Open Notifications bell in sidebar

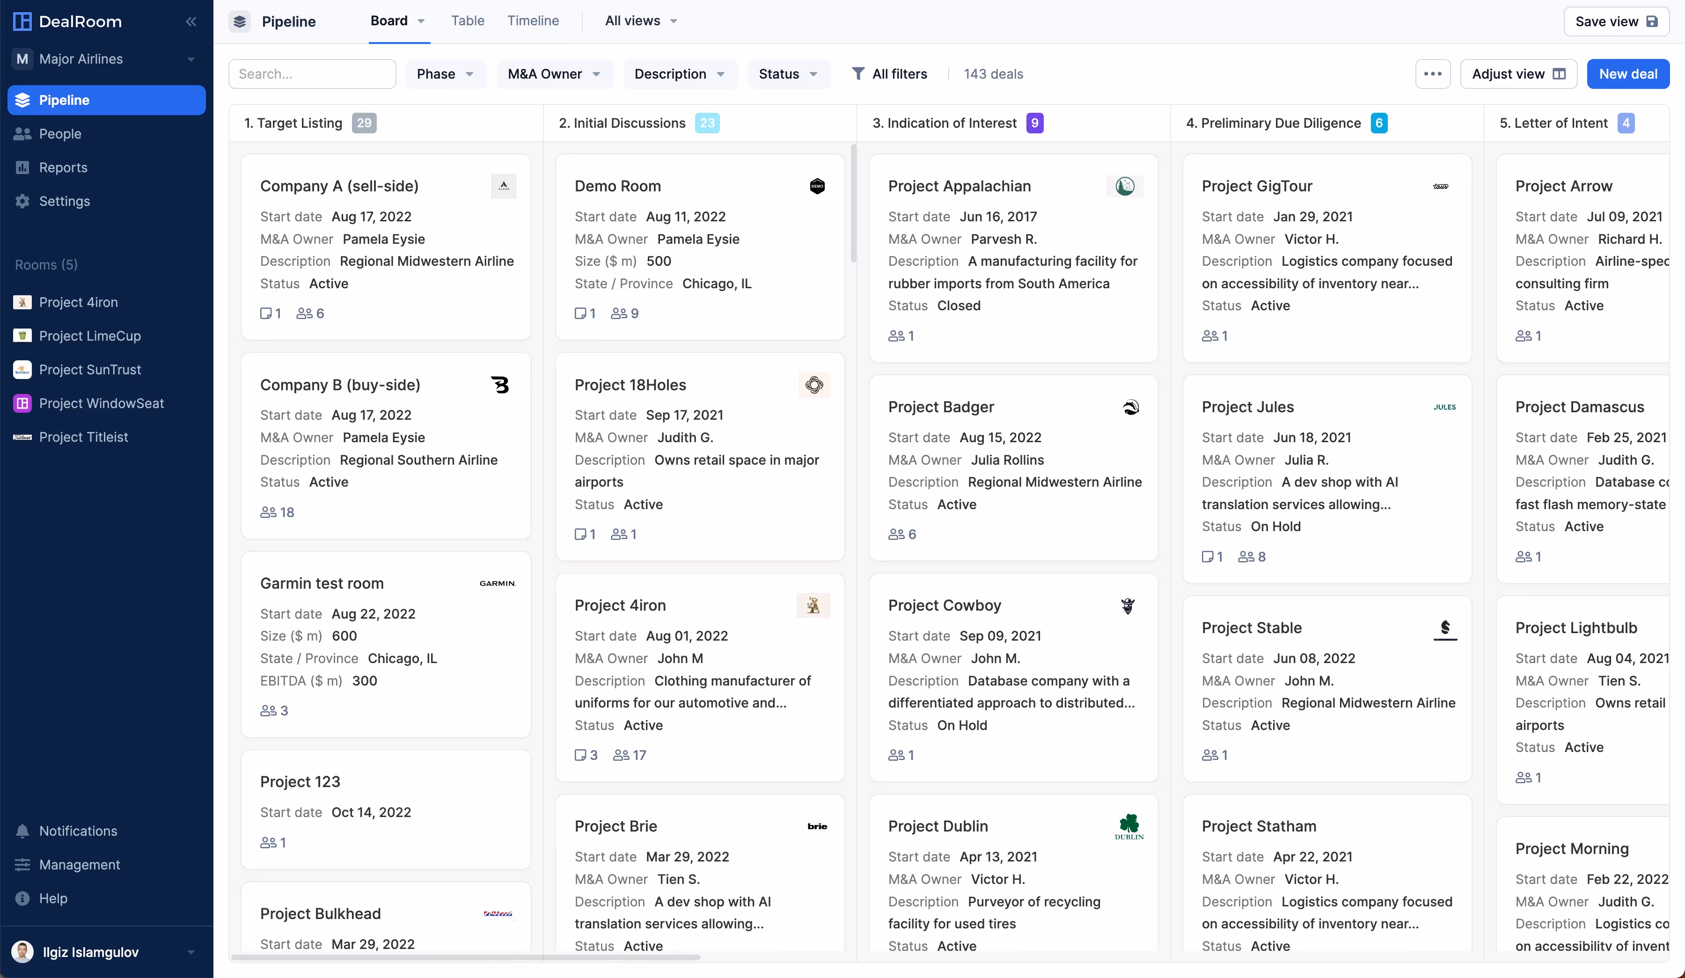(x=23, y=831)
